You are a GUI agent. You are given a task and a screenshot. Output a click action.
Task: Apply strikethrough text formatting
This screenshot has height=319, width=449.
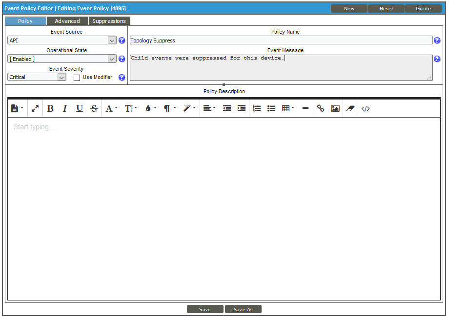coord(94,109)
